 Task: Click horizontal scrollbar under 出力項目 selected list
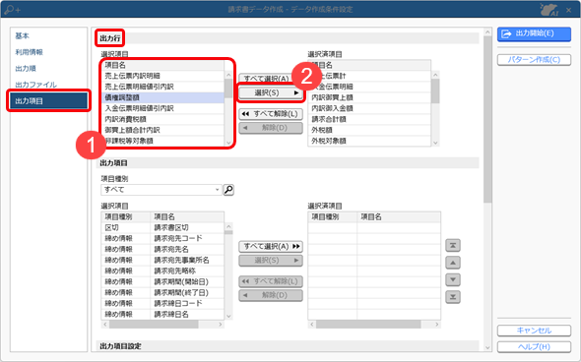click(374, 325)
